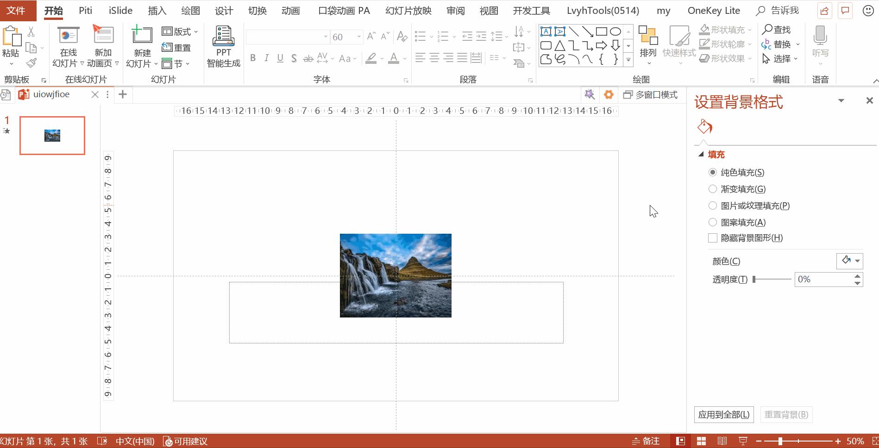Viewport: 879px width, 448px height.
Task: Open the font size dropdown
Action: click(x=359, y=37)
